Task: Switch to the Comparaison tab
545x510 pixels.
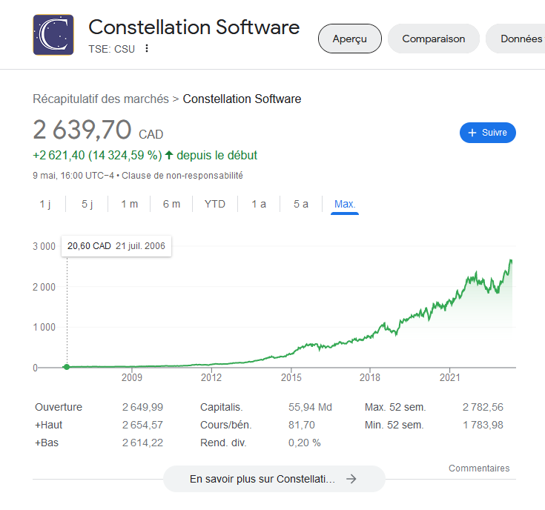Action: 433,39
